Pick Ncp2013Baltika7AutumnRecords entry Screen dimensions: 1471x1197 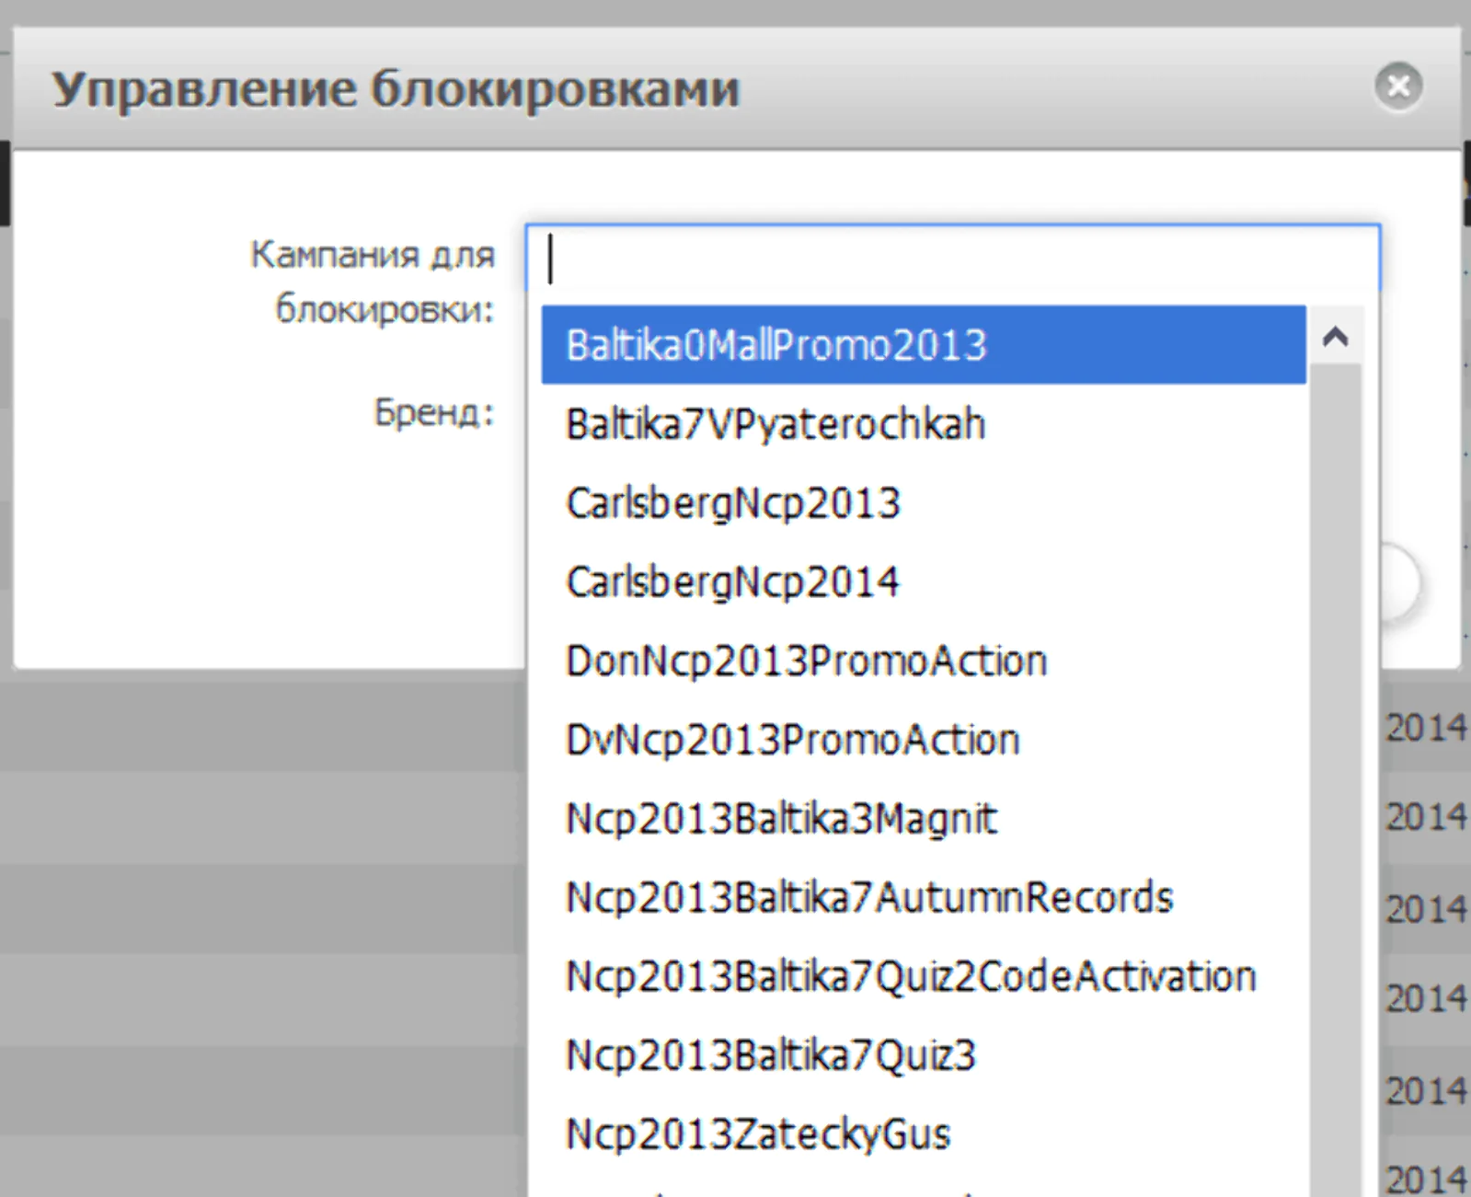[x=924, y=898]
